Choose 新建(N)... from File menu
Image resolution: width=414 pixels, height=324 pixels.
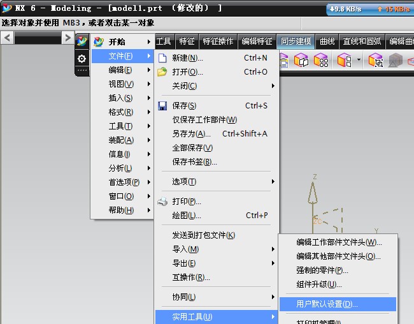click(x=217, y=57)
